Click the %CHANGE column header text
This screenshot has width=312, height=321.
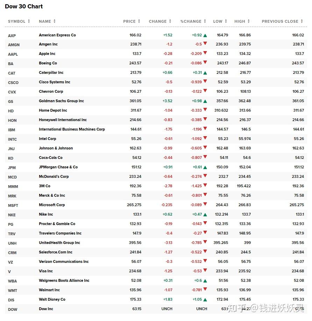[191, 21]
